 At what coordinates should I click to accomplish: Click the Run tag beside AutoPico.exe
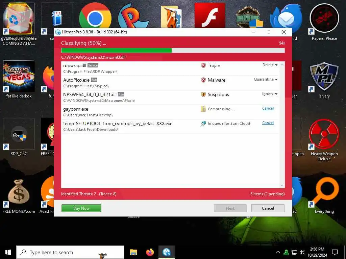[x=94, y=80]
